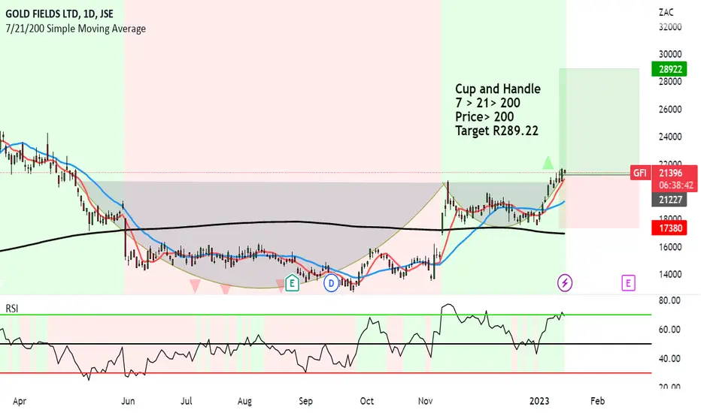Click the blue D dividend marker
The width and height of the screenshot is (701, 413).
pos(331,283)
